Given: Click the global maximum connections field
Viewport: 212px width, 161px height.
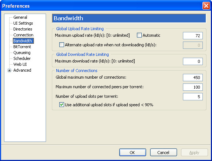Looking at the screenshot, I should pos(192,78).
